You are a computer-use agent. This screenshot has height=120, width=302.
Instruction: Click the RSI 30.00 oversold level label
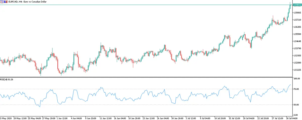296,105
